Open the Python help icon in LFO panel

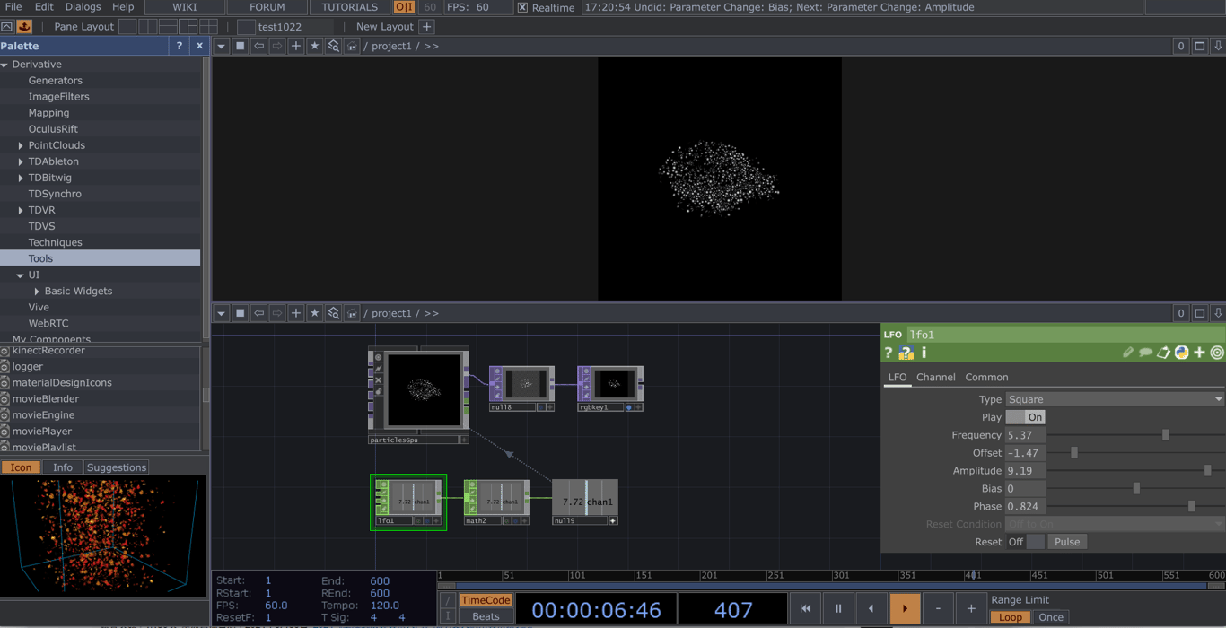coord(906,353)
